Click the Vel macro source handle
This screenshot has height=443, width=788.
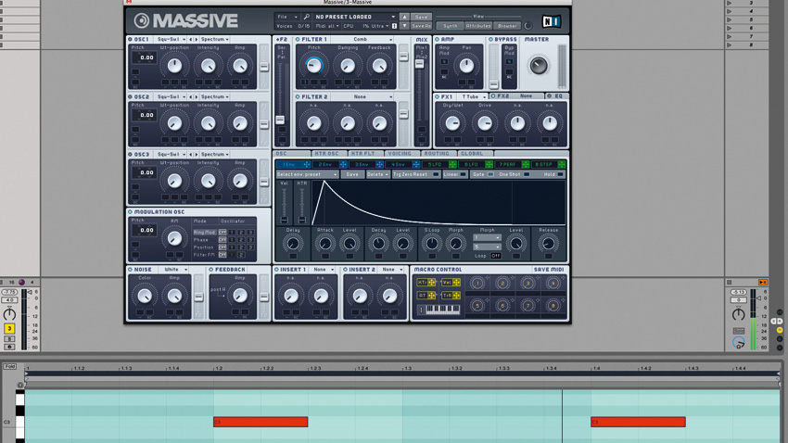[x=456, y=283]
